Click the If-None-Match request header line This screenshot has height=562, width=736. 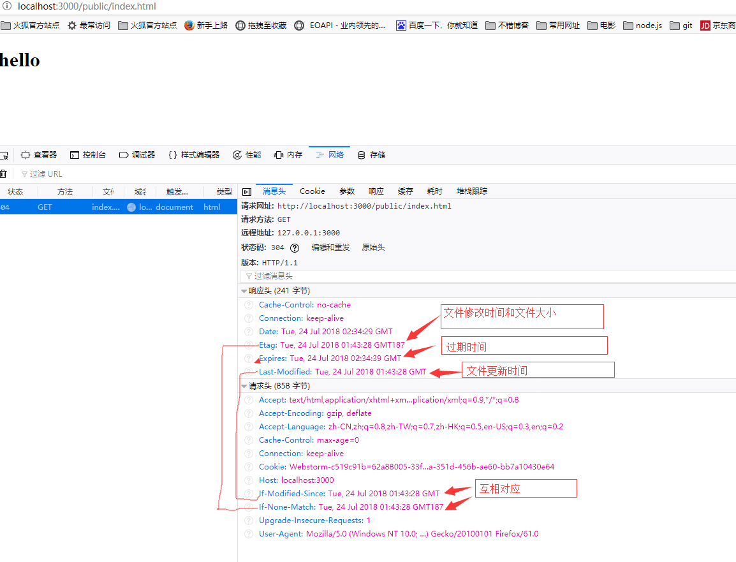pos(351,507)
